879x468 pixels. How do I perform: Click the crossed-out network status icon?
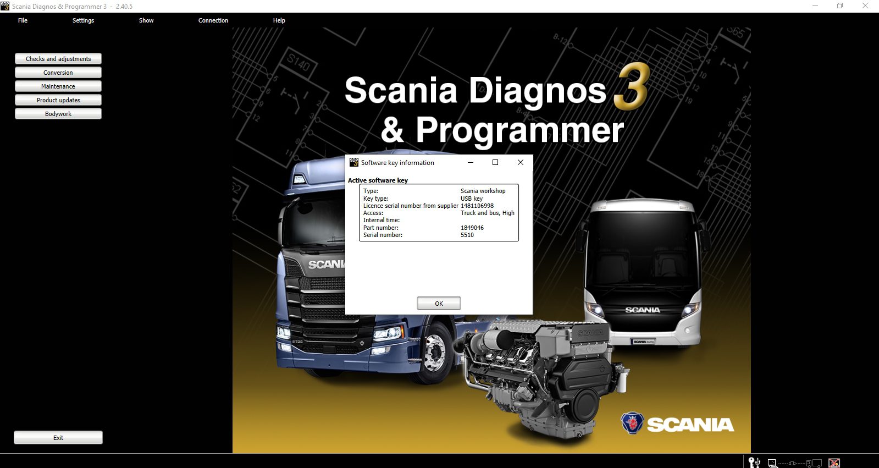tap(834, 463)
